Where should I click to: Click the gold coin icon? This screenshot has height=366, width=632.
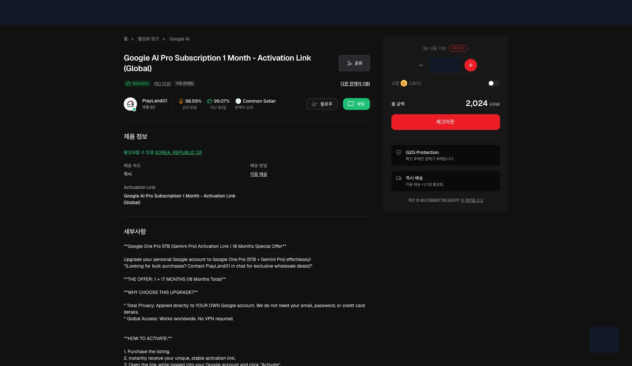click(x=404, y=83)
